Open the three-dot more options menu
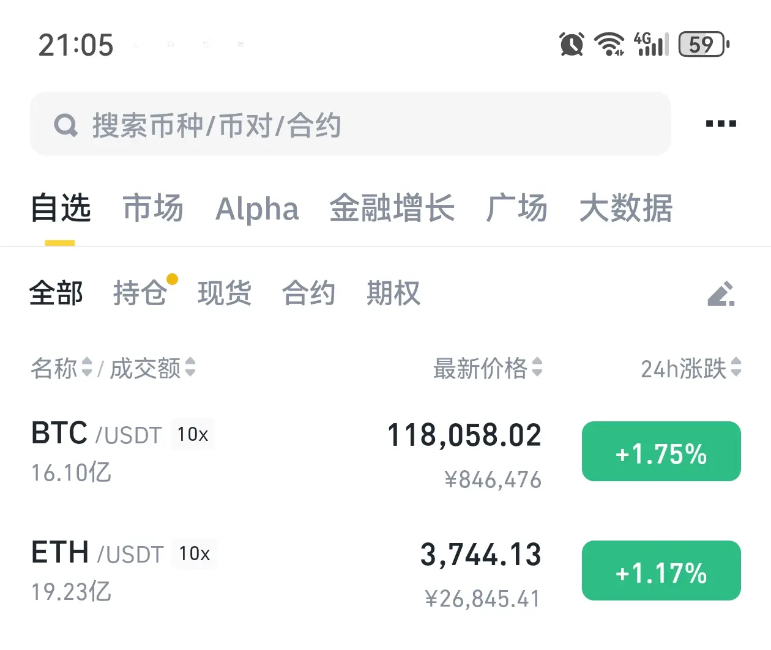Image resolution: width=771 pixels, height=650 pixels. pyautogui.click(x=721, y=124)
